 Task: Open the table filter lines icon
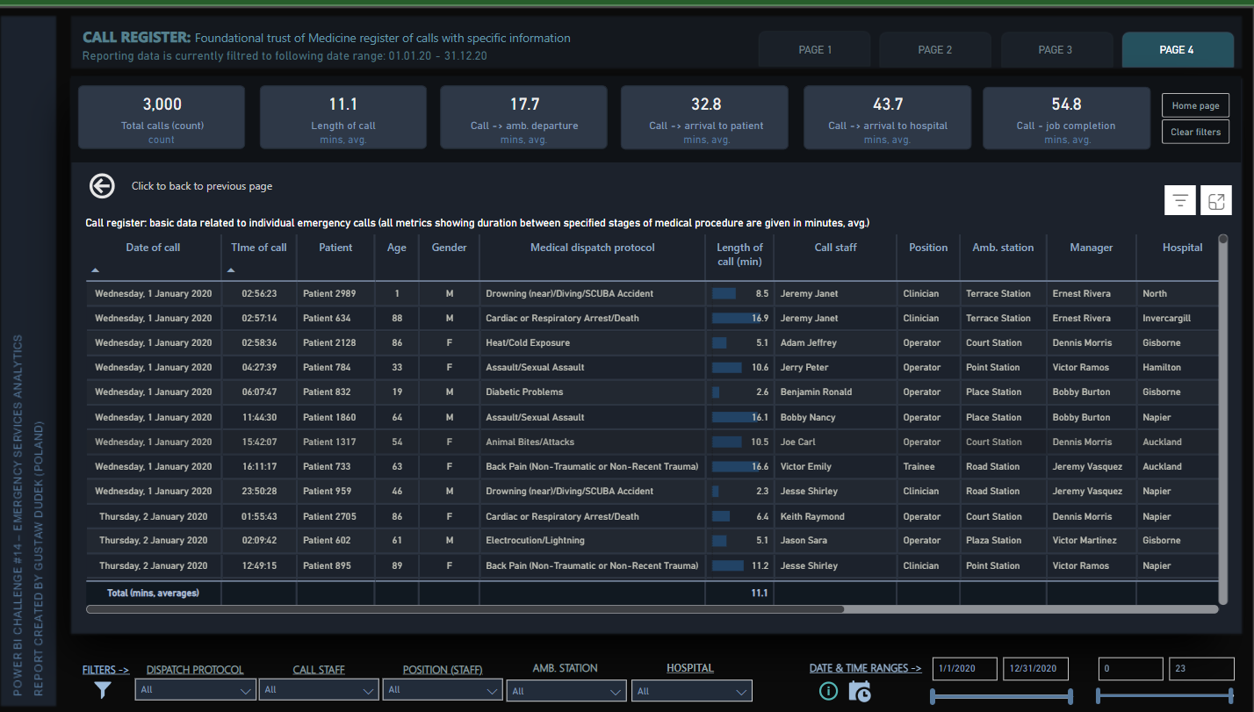pos(1180,201)
